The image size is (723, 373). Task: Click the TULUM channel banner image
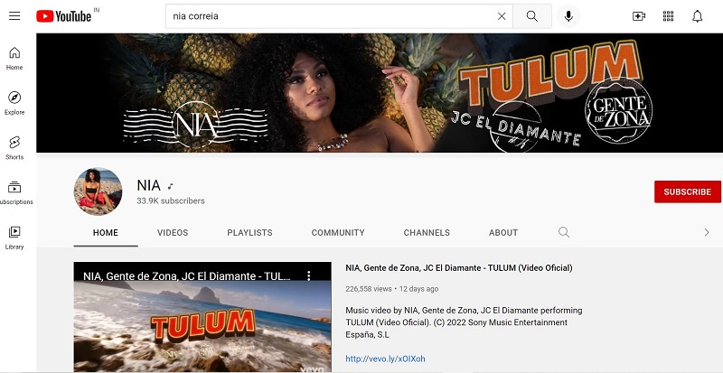pos(380,93)
